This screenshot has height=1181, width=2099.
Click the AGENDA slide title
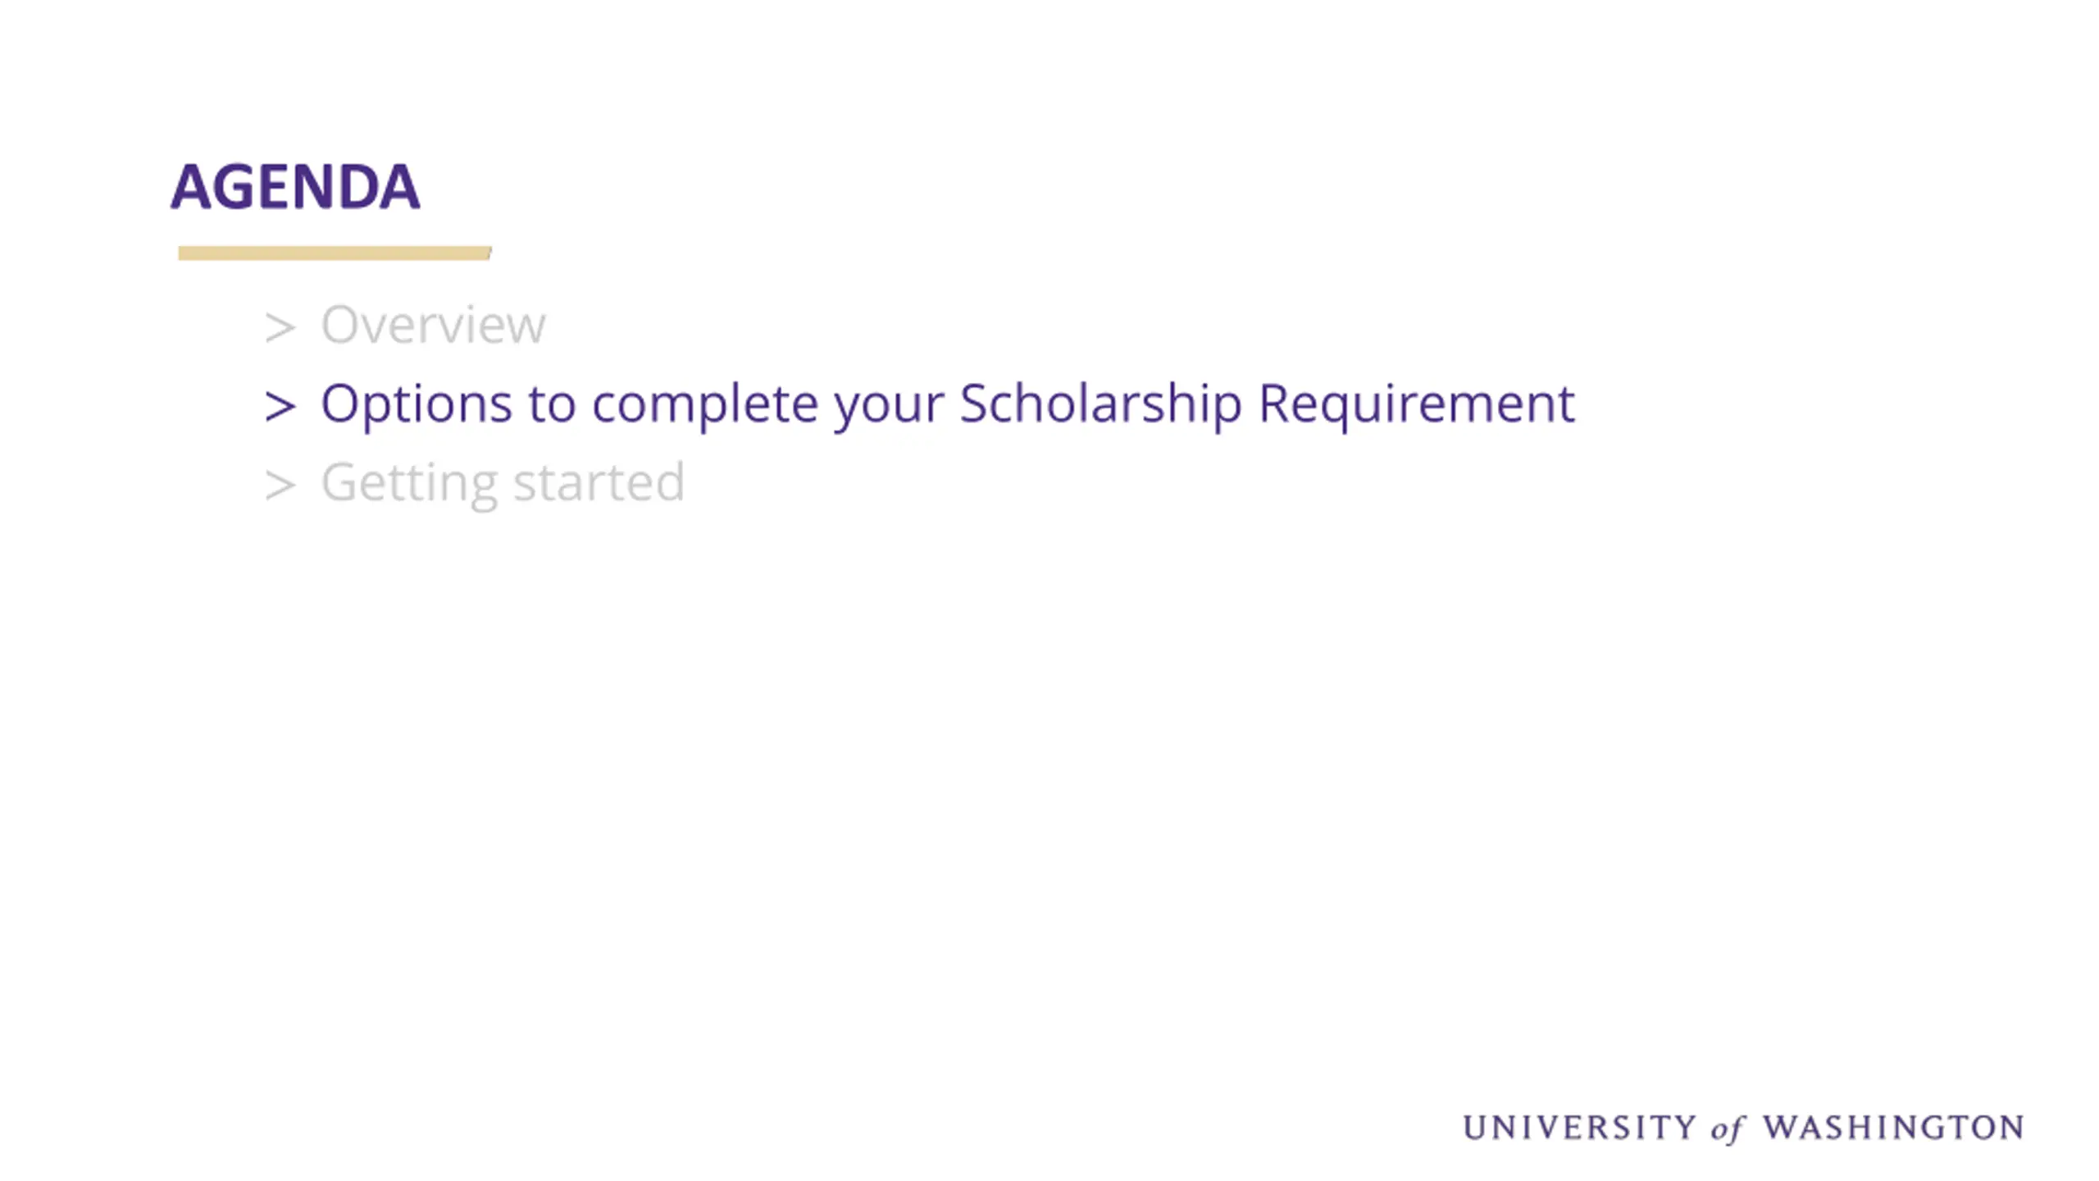pos(295,187)
